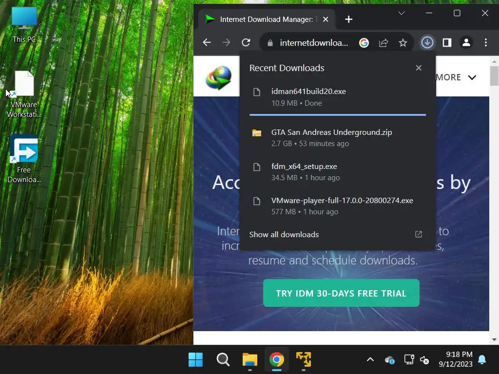Click TRY IDM 30-DAYS FREE TRIAL button

point(341,293)
